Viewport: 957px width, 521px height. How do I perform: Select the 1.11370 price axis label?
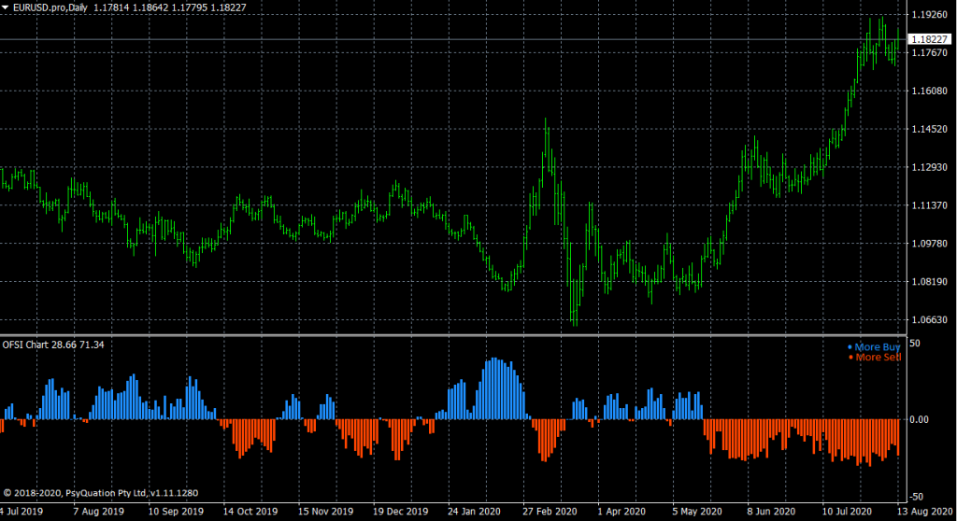pyautogui.click(x=930, y=205)
